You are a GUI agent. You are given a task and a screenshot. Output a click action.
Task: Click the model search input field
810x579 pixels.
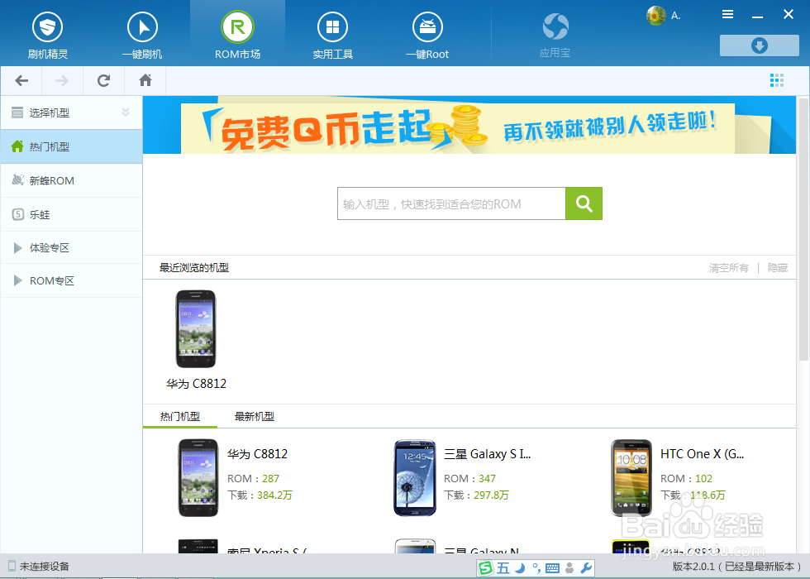[451, 203]
